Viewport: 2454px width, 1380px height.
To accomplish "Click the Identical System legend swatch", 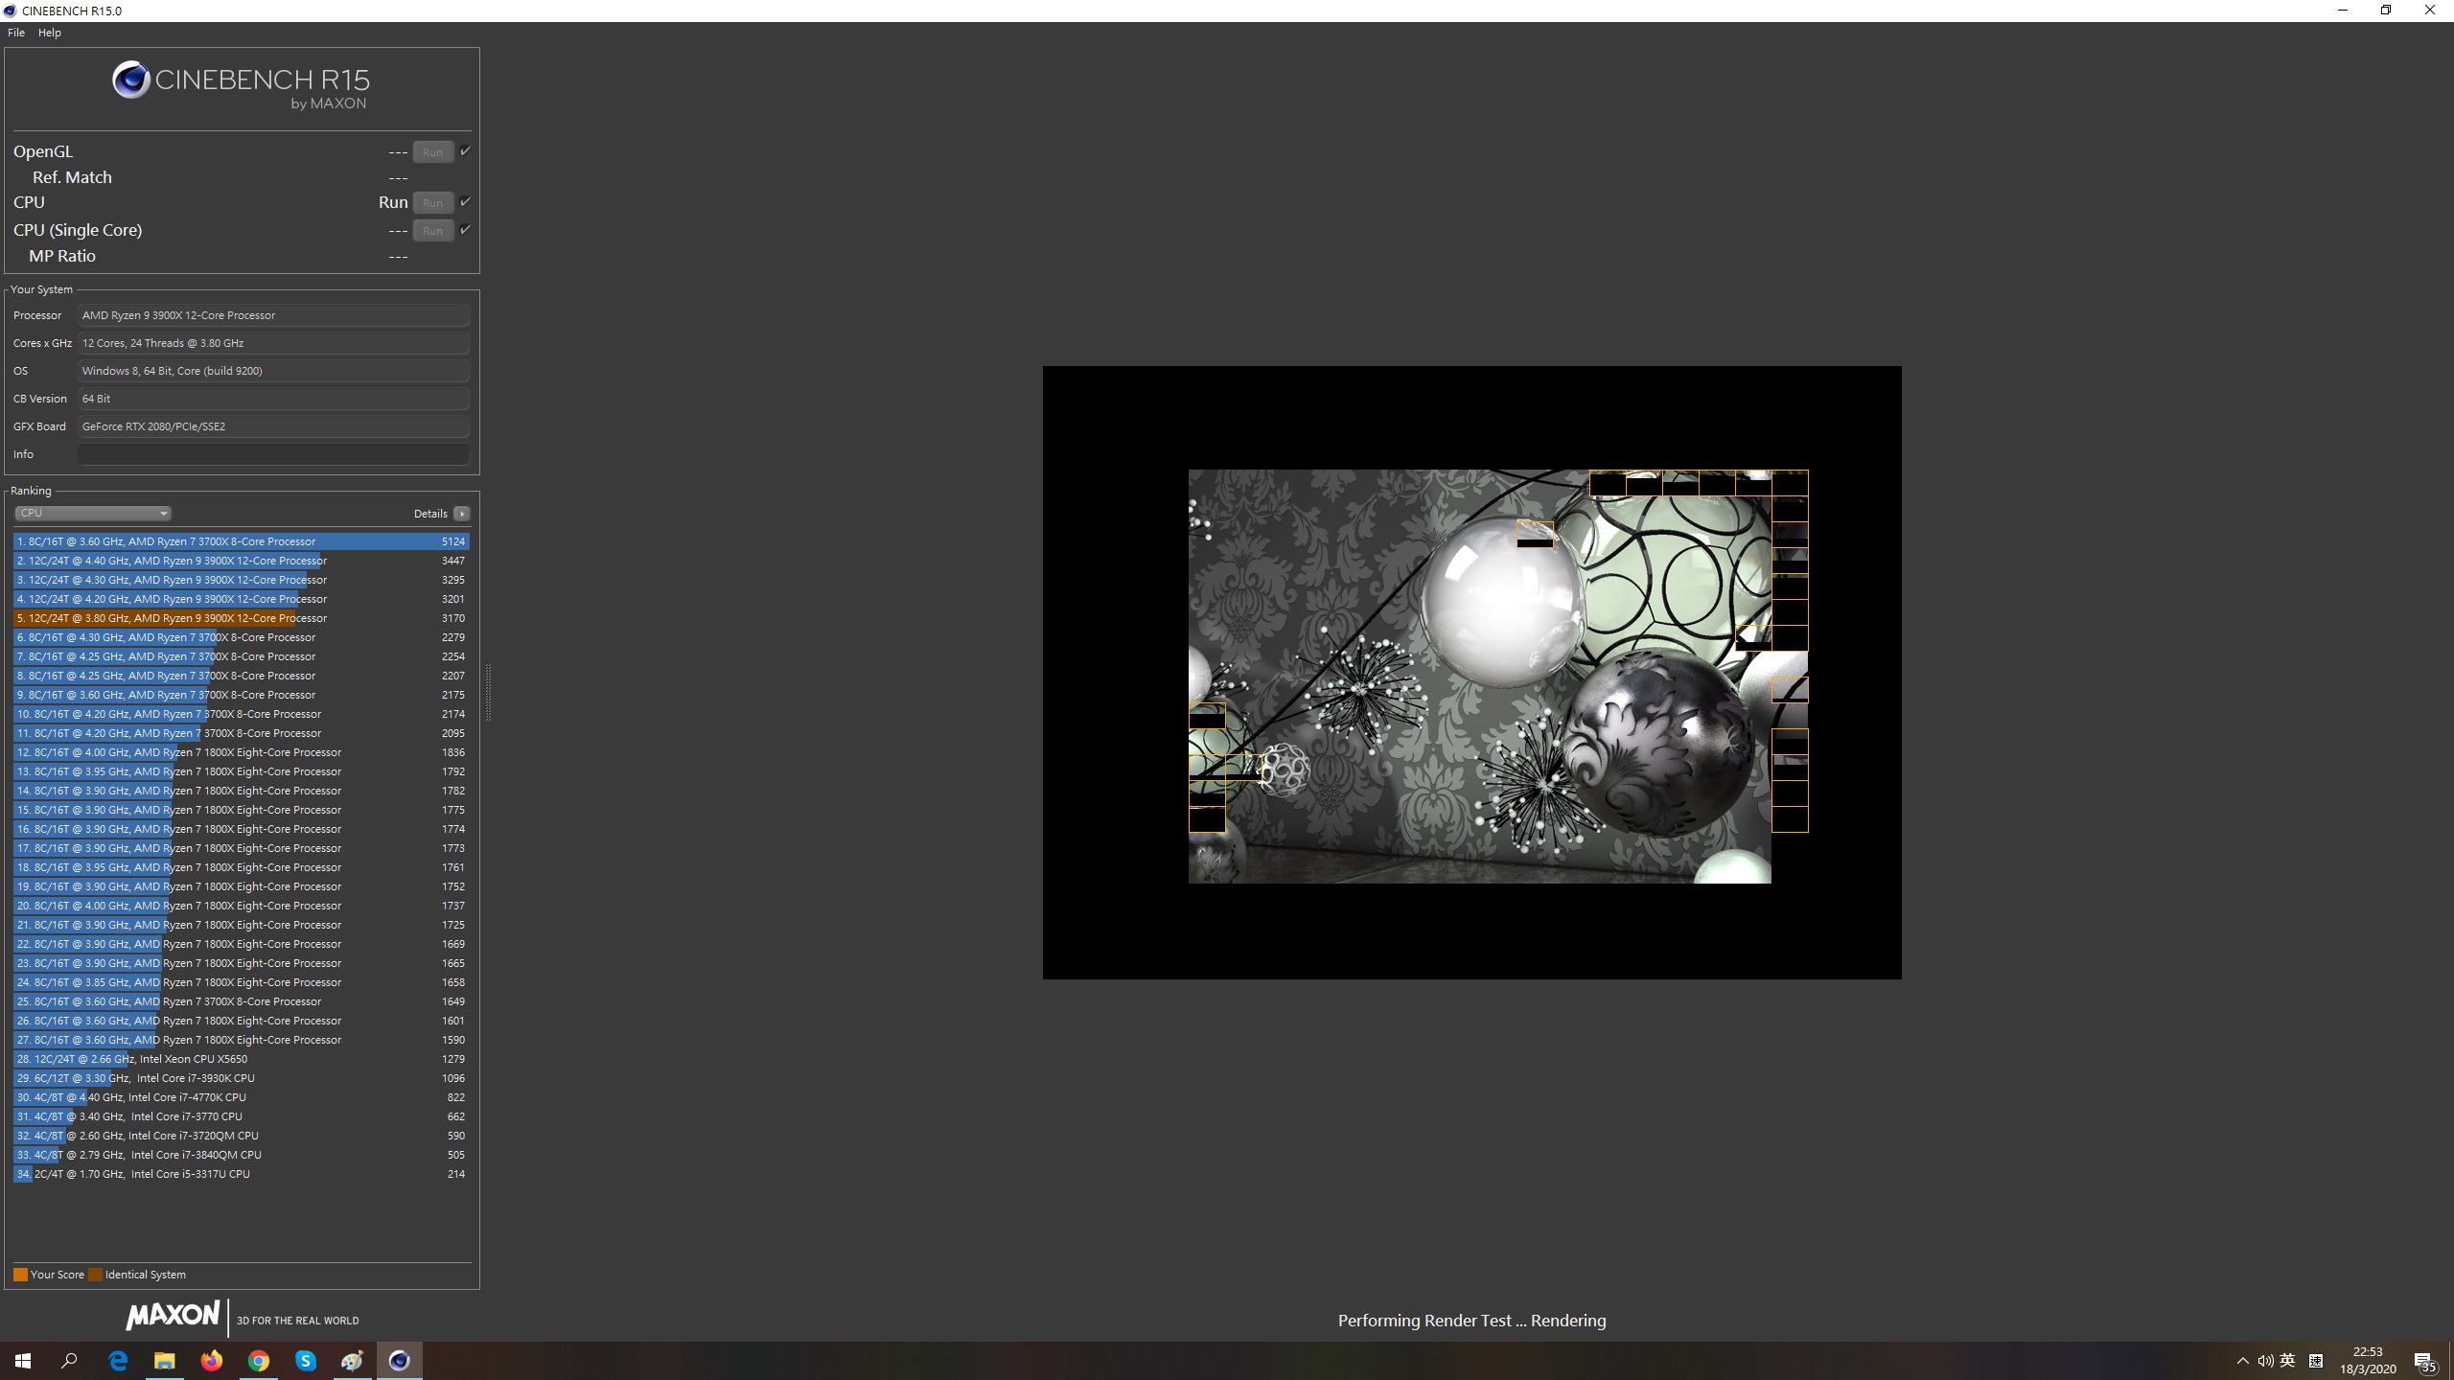I will [95, 1275].
